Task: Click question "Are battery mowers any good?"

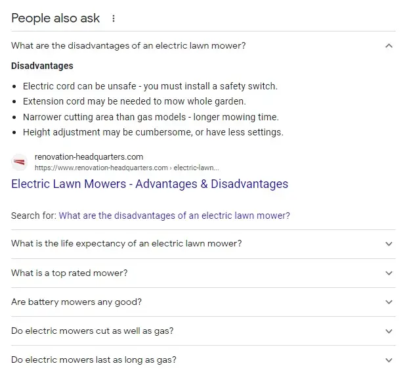Action: click(76, 302)
